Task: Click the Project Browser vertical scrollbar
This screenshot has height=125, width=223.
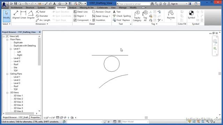Action: point(39,52)
